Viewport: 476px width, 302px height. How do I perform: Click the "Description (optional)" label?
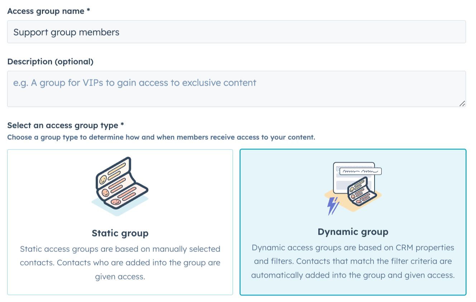click(50, 62)
